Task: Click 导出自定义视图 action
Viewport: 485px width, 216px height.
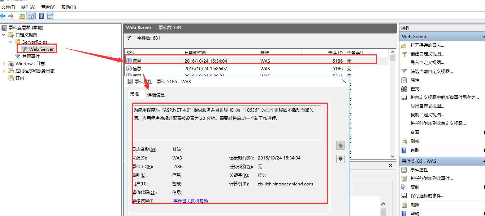Action: [x=427, y=106]
